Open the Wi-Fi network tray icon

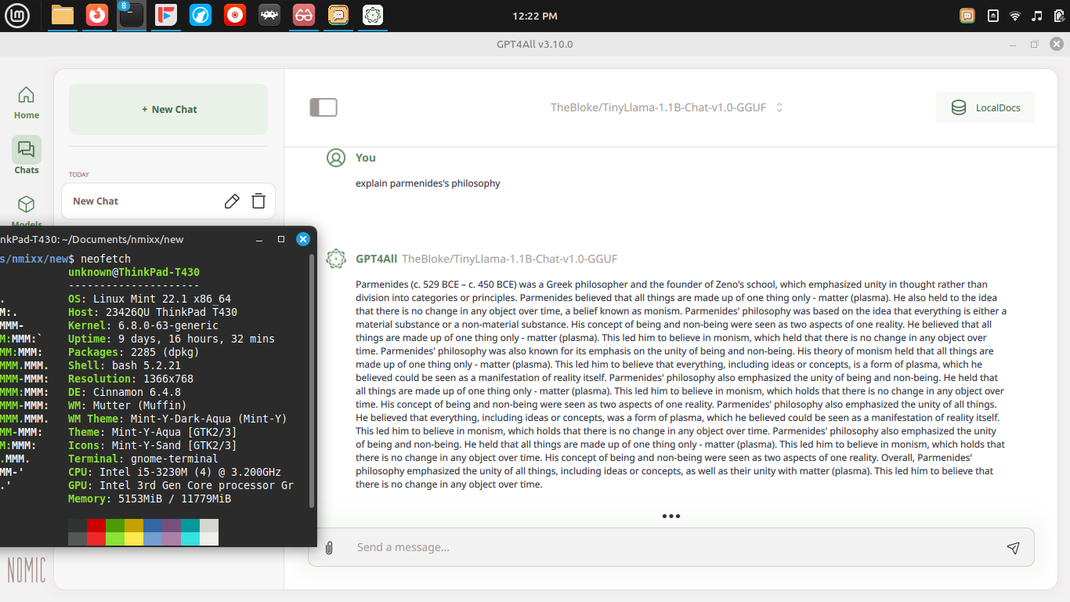click(x=1015, y=16)
